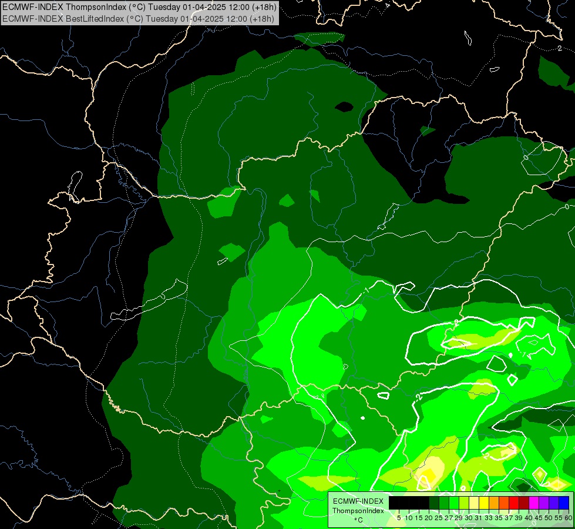
Task: Click the ThompsonIndex label in the legend
Action: [x=358, y=511]
